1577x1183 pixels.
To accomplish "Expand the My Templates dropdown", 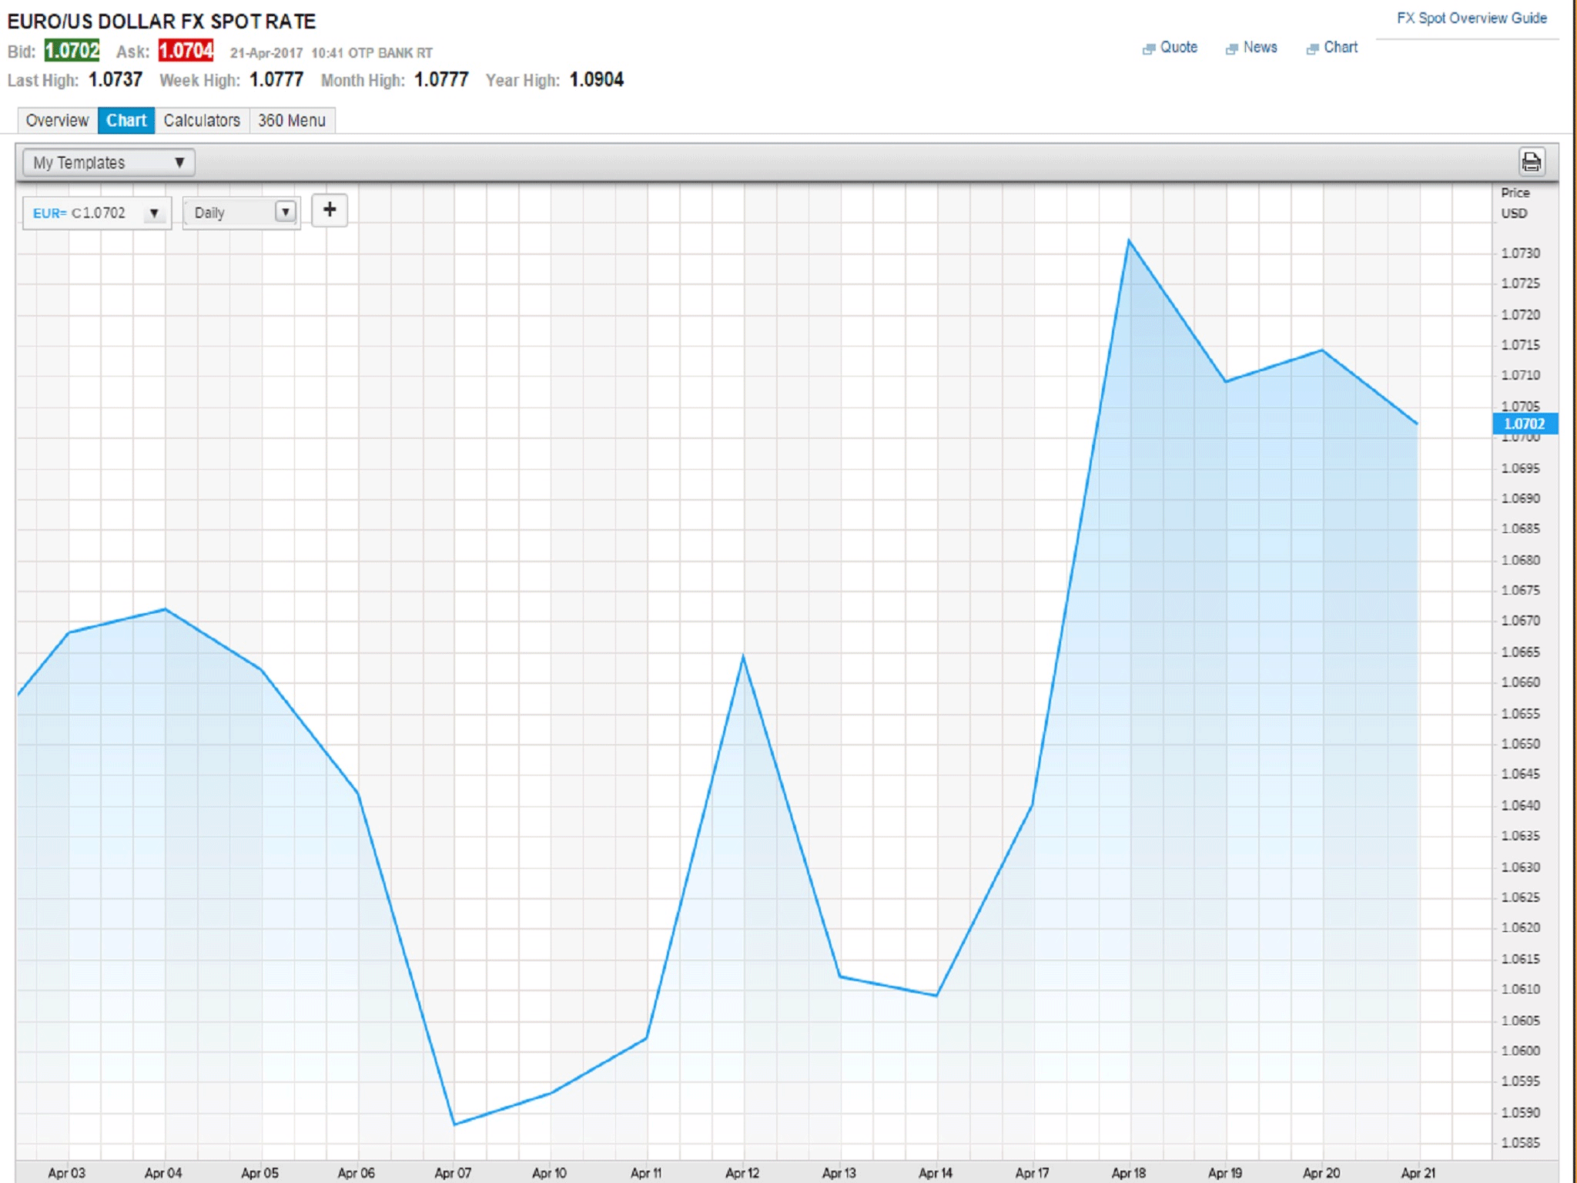I will click(109, 163).
